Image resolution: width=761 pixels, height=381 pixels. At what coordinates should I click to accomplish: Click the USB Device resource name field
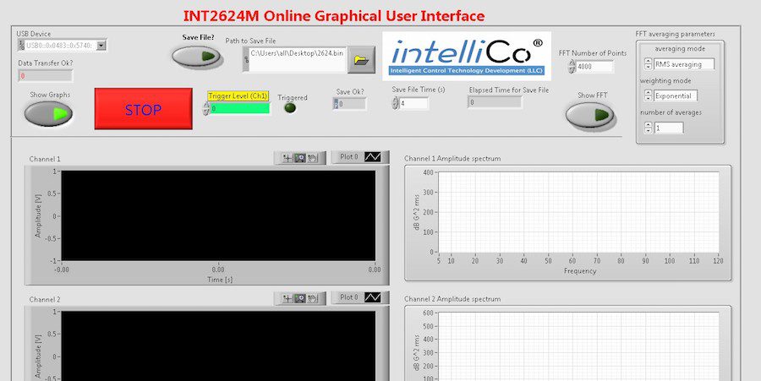point(60,46)
